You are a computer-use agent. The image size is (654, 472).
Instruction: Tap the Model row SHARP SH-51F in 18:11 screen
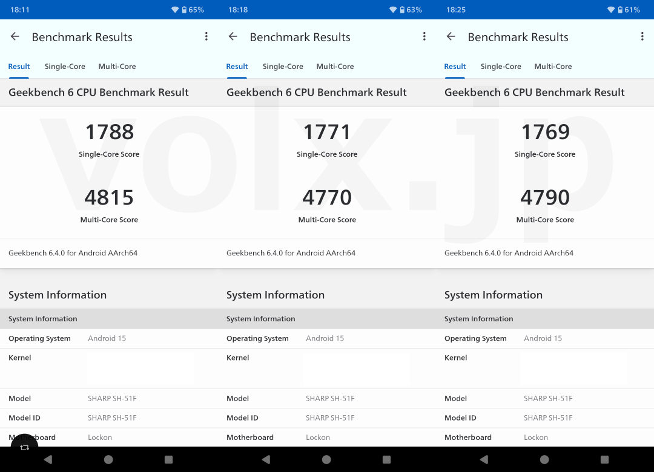click(x=109, y=399)
